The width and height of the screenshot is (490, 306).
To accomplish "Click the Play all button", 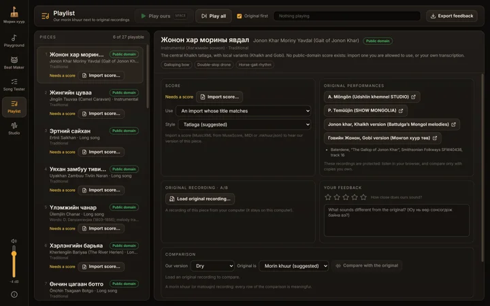I will (x=214, y=16).
